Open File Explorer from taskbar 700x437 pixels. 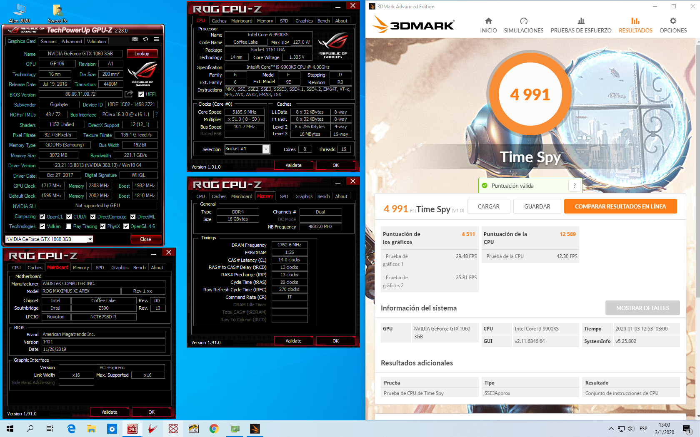(92, 428)
